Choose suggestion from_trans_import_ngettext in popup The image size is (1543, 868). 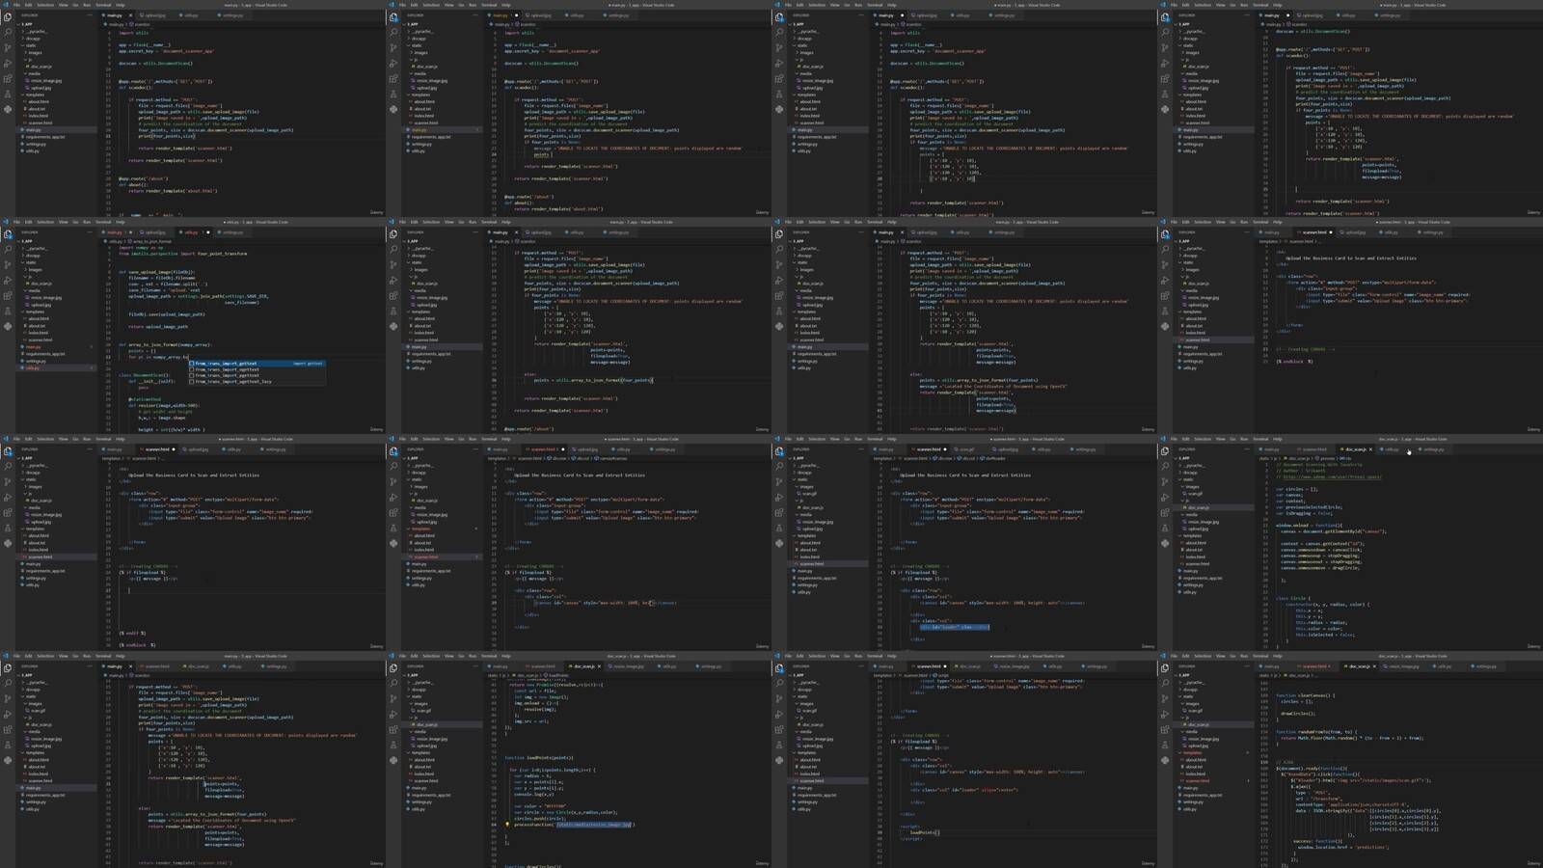(x=257, y=369)
